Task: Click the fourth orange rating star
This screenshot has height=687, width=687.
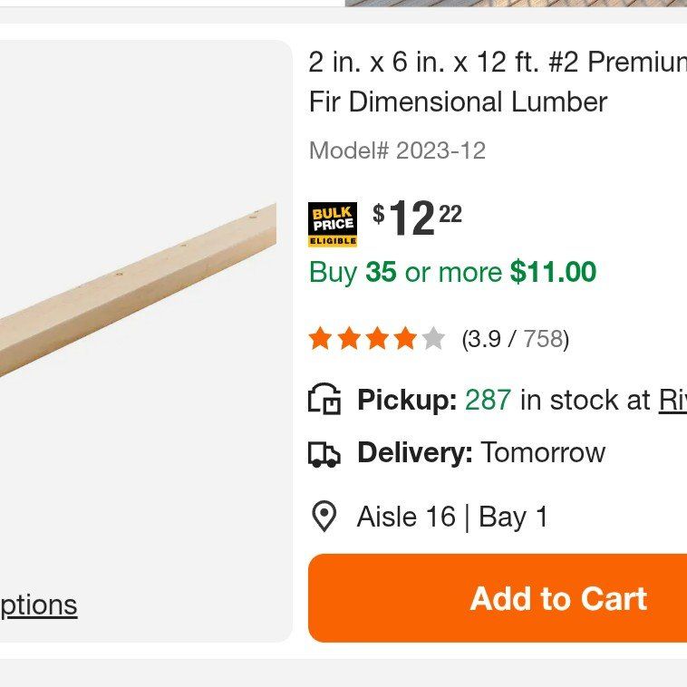Action: click(405, 339)
